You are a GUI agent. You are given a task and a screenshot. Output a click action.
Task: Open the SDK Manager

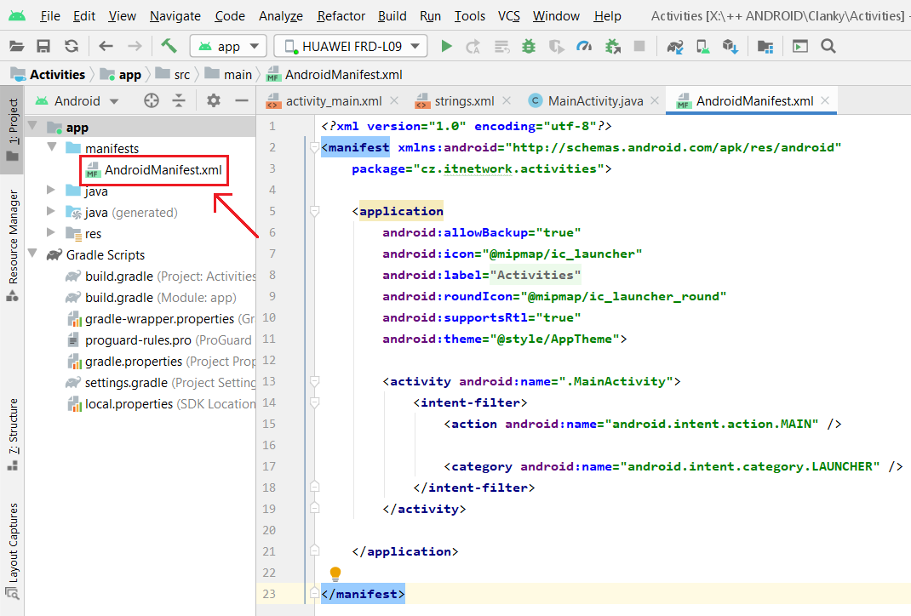(x=731, y=46)
